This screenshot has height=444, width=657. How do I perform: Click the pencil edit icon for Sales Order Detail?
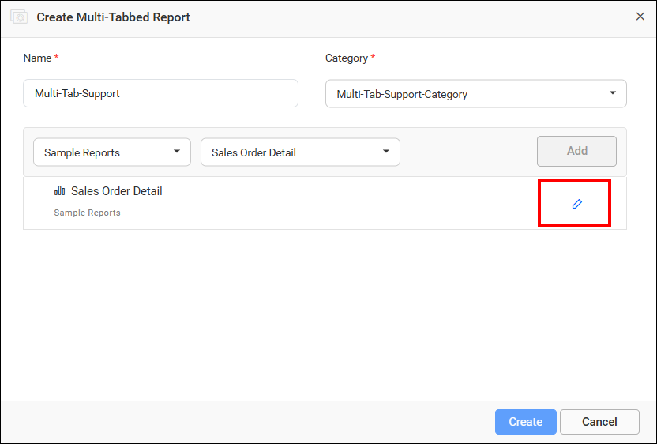click(x=576, y=204)
